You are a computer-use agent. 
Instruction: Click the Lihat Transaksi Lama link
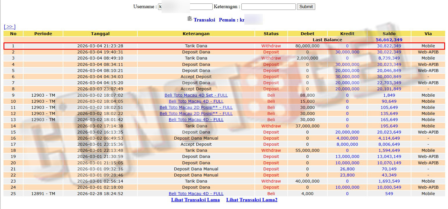(x=195, y=200)
